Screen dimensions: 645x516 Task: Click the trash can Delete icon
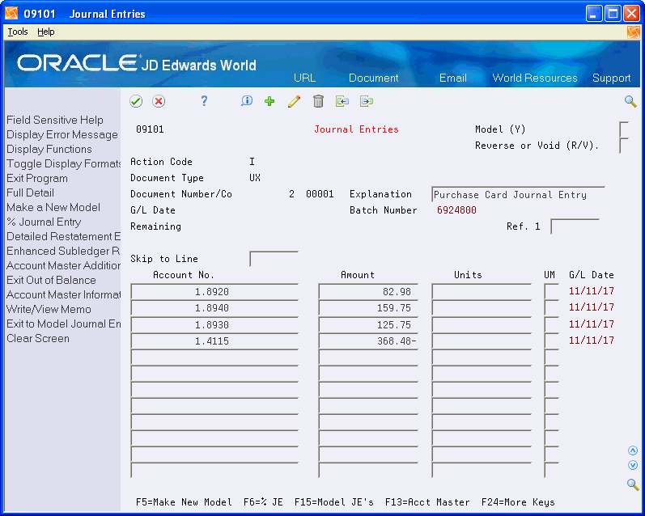(318, 101)
